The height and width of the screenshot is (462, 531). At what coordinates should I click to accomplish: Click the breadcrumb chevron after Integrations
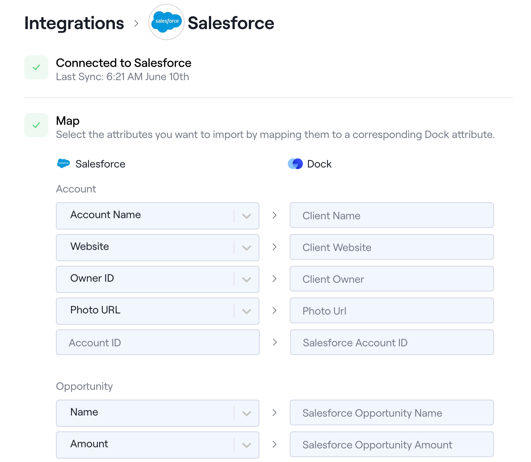tap(136, 23)
